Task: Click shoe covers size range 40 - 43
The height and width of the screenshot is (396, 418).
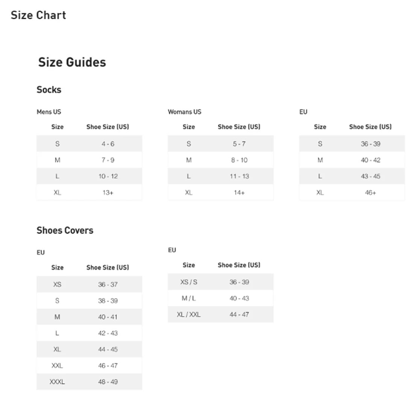Action: pyautogui.click(x=239, y=298)
